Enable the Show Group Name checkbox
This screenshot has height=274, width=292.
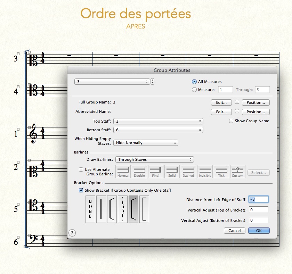[231, 121]
